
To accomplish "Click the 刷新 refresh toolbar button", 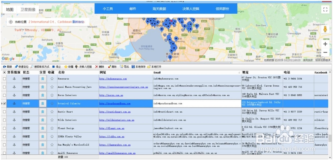I will pyautogui.click(x=7, y=67).
